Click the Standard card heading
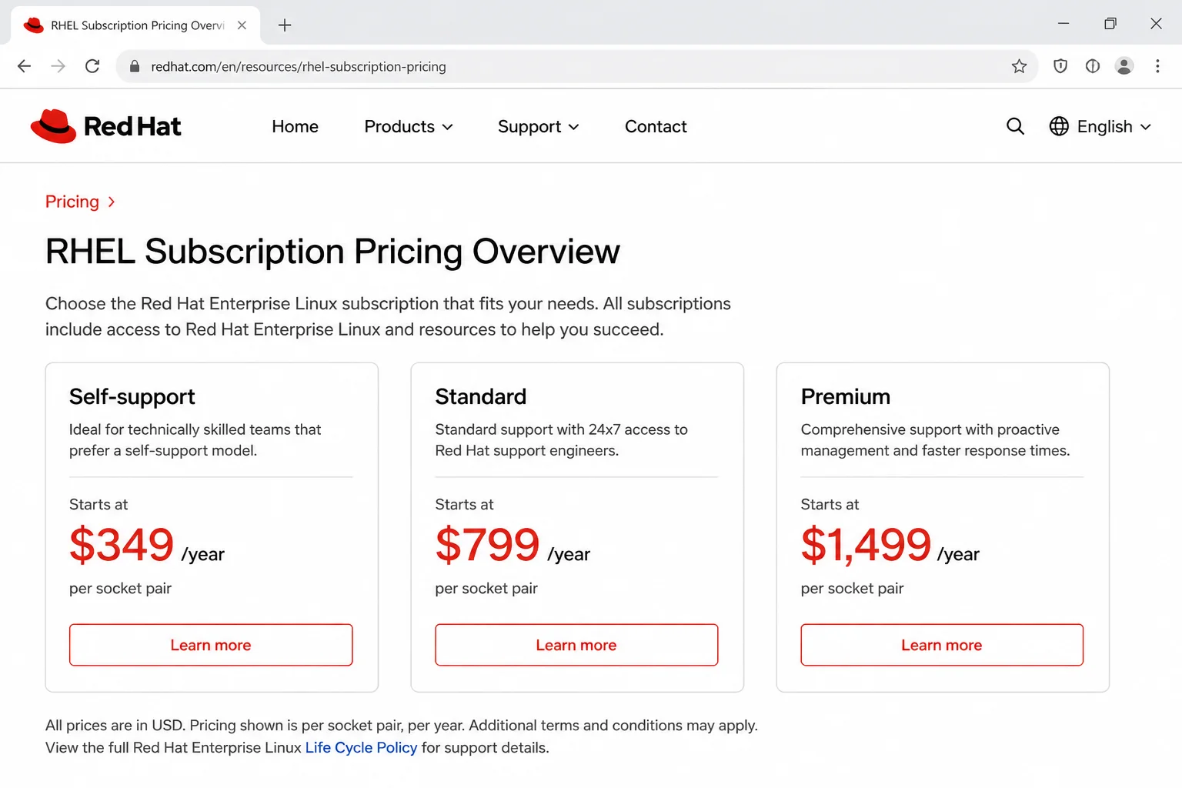Screen dimensions: 1182x788 (481, 396)
